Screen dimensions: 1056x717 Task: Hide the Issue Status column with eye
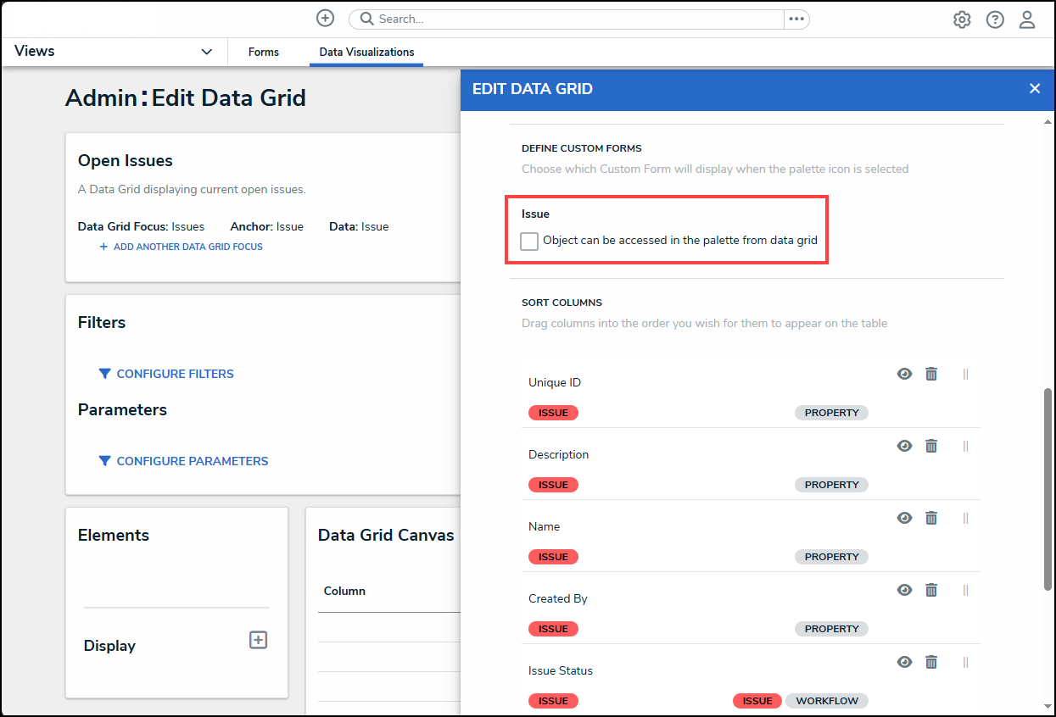(x=905, y=662)
